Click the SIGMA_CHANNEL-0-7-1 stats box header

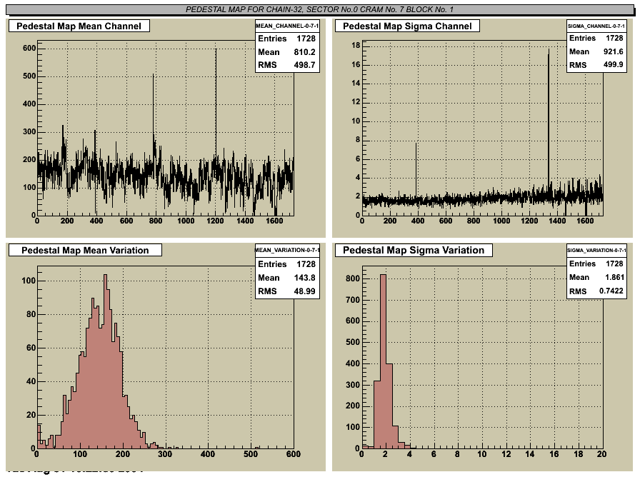pos(596,26)
